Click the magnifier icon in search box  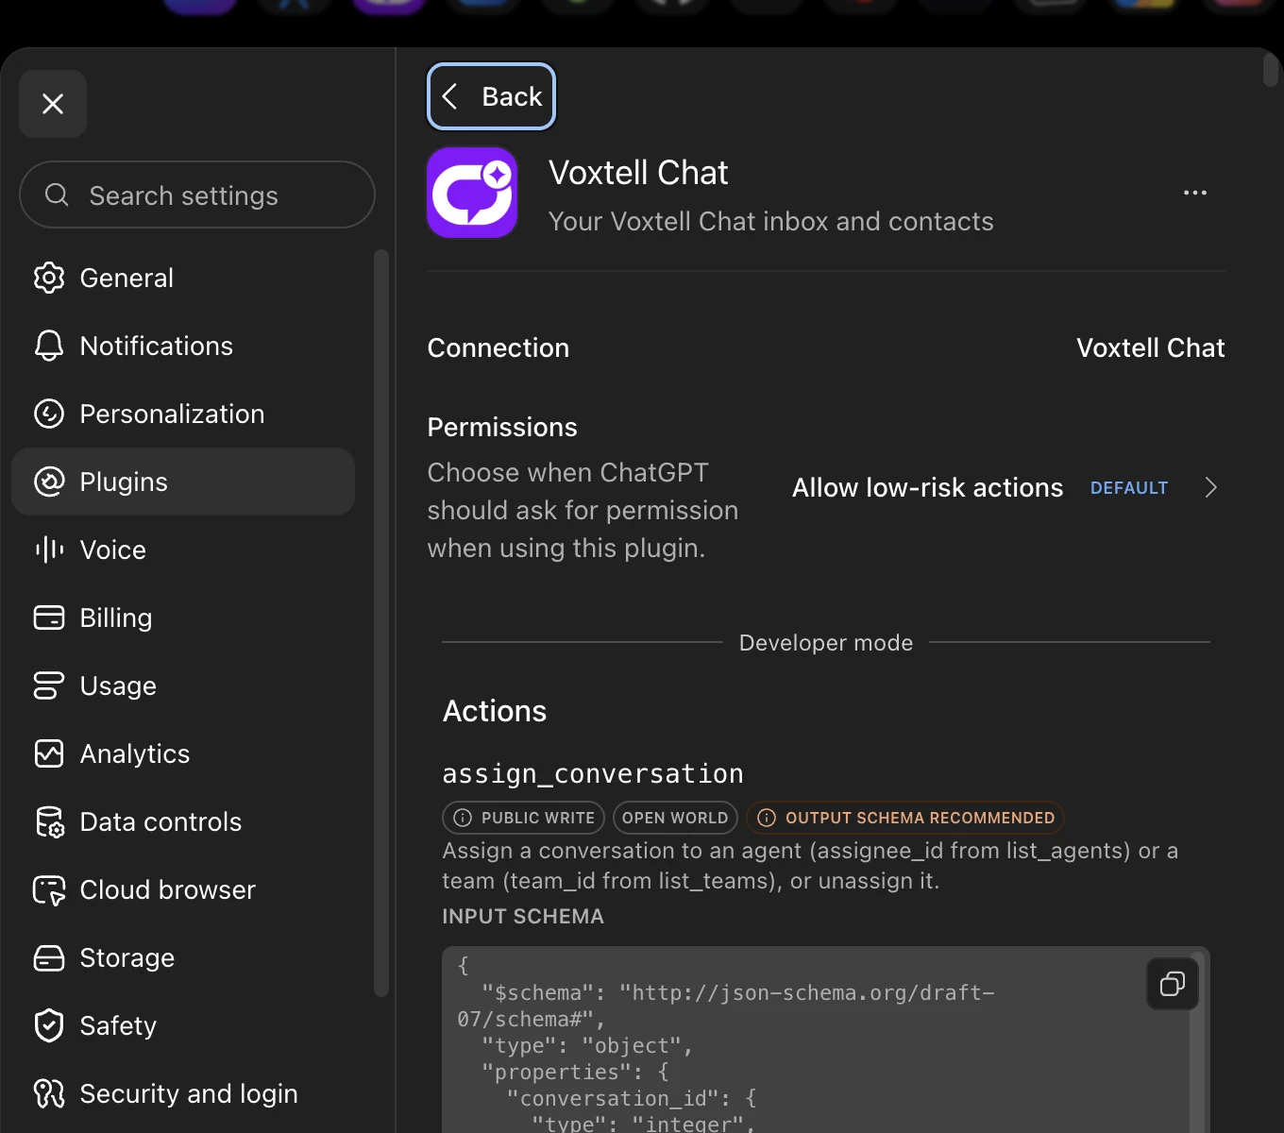click(x=57, y=194)
